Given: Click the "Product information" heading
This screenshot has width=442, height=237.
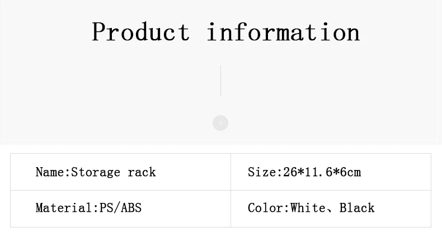Looking at the screenshot, I should [x=225, y=32].
